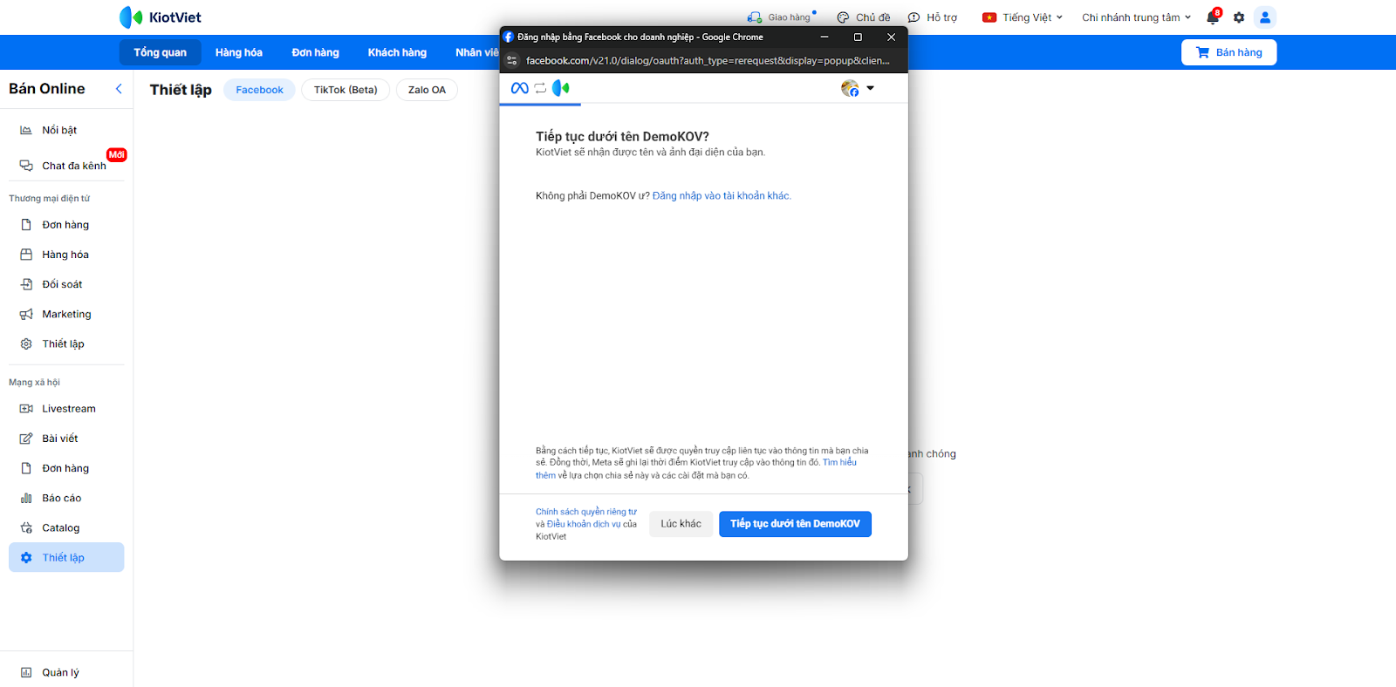Open Báo cáo in the sidebar
The height and width of the screenshot is (687, 1396).
click(x=66, y=498)
